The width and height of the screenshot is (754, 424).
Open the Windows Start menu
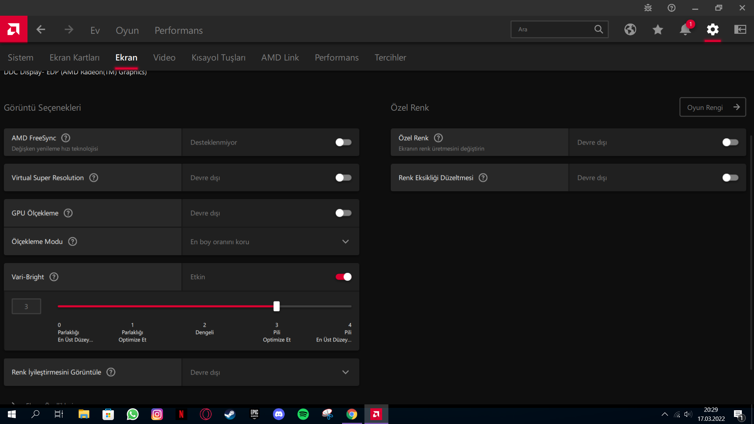(12, 414)
